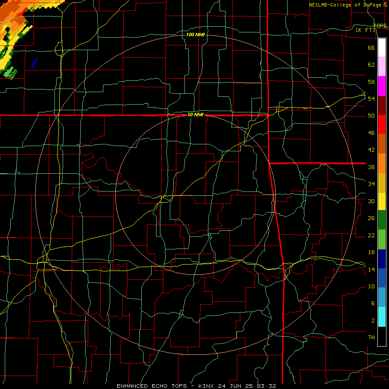This screenshot has height=389, width=389.
Task: Click the small navy blue echo on map
Action: [x=34, y=63]
